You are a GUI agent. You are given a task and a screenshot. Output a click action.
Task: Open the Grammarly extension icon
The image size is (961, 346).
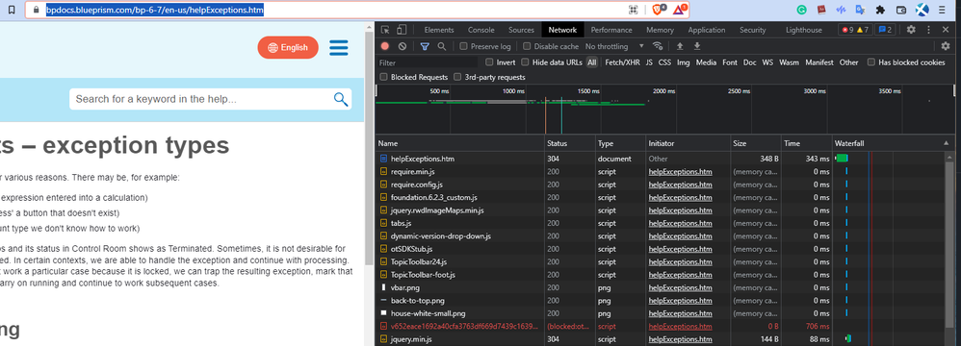802,10
